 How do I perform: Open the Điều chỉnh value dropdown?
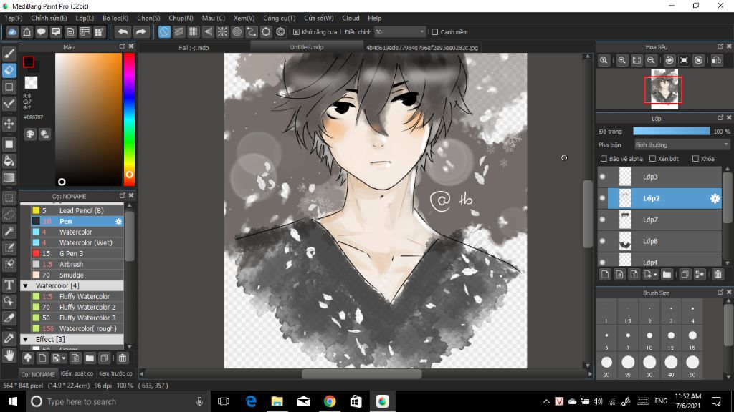[x=399, y=32]
